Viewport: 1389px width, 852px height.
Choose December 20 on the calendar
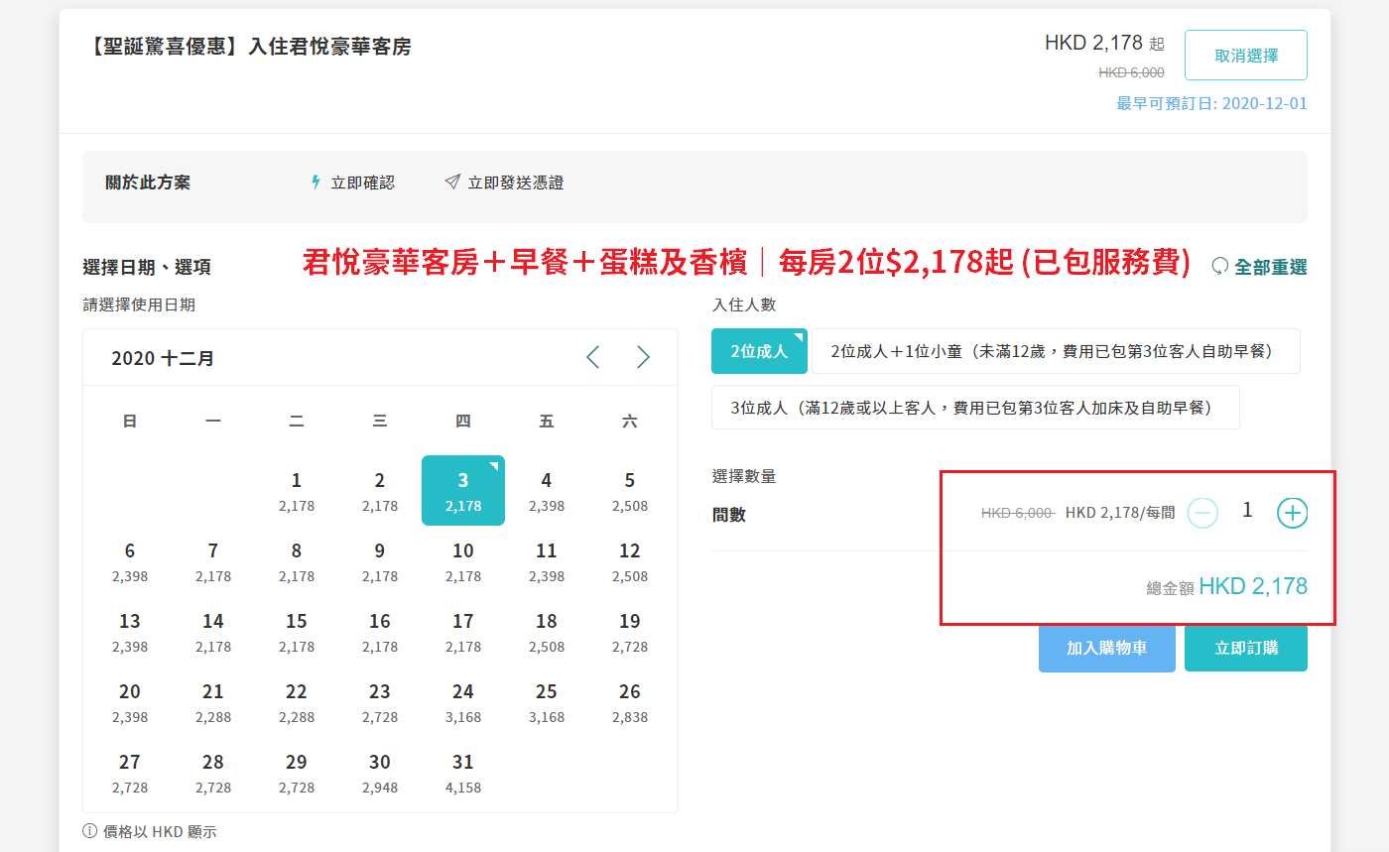coord(130,702)
